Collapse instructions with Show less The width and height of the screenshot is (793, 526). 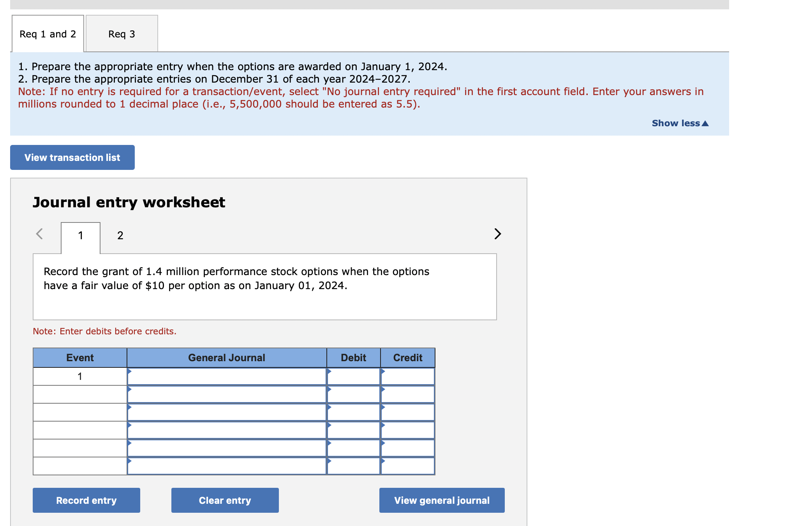[x=680, y=123]
